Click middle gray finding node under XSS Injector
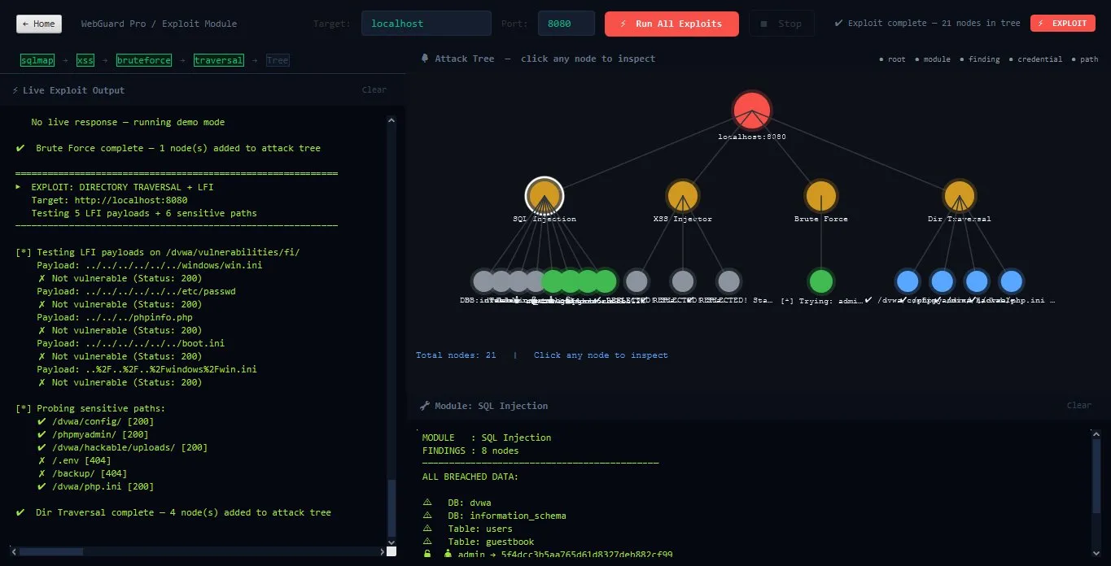 point(683,281)
